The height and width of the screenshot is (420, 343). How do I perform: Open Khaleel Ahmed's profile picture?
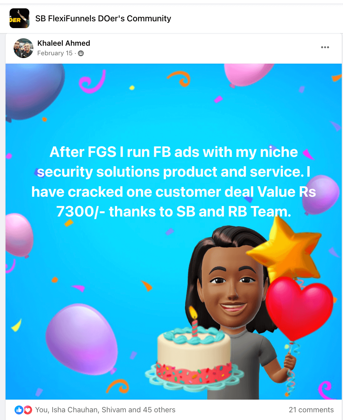pos(23,48)
